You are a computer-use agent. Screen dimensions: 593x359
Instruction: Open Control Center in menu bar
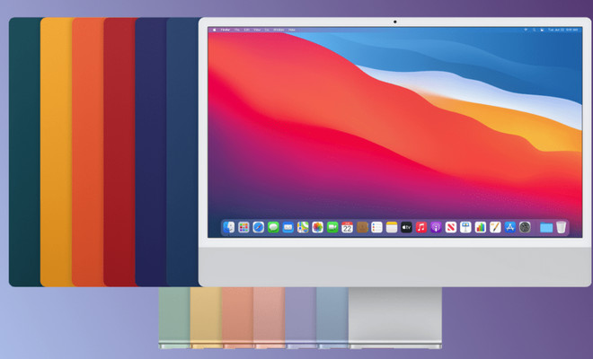pos(542,30)
